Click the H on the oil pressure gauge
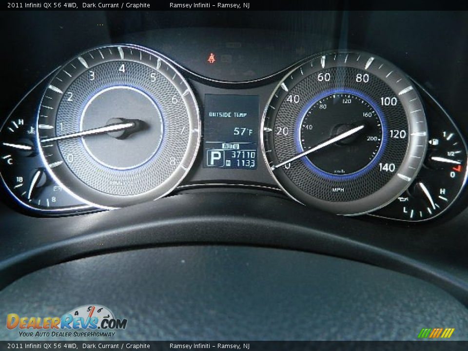 click(x=442, y=191)
